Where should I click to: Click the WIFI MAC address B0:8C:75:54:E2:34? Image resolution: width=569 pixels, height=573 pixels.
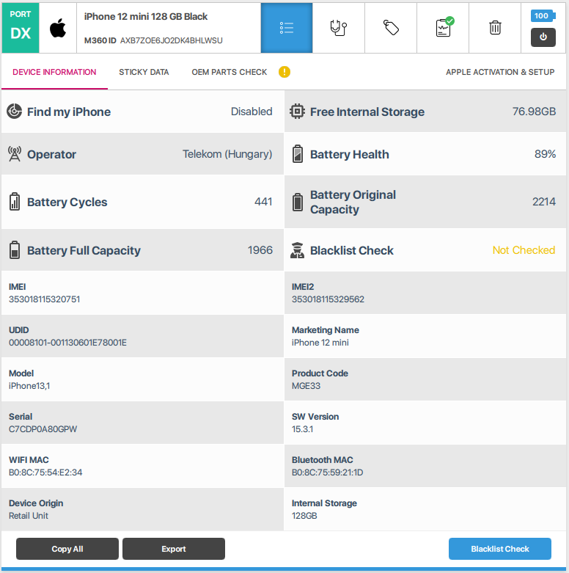45,472
